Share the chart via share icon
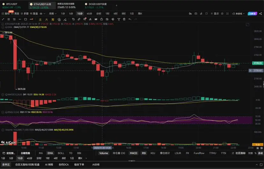 point(260,14)
